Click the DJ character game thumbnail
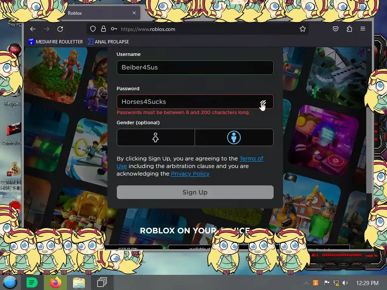Screen dimensions: 387x290 (x=324, y=140)
